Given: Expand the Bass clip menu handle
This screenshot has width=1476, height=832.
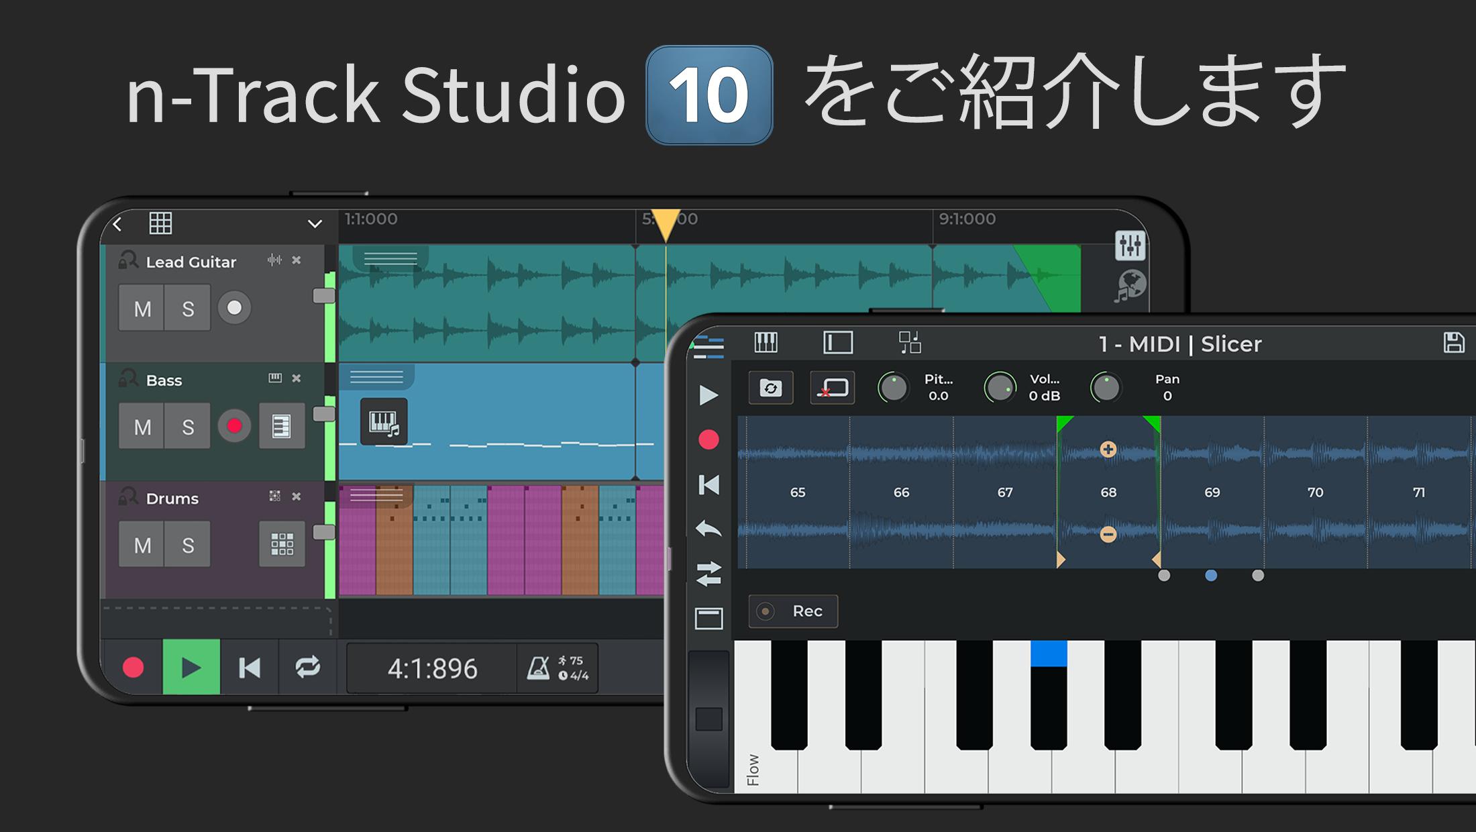Looking at the screenshot, I should point(376,377).
